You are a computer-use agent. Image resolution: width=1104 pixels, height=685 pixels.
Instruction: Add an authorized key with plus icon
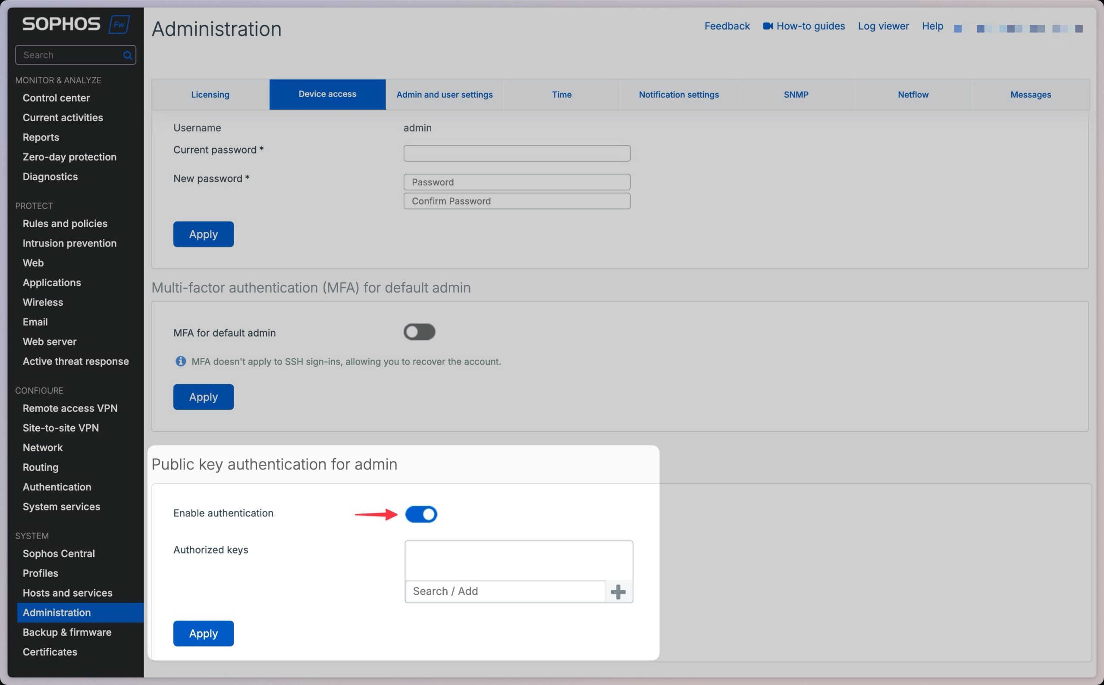[x=618, y=592]
